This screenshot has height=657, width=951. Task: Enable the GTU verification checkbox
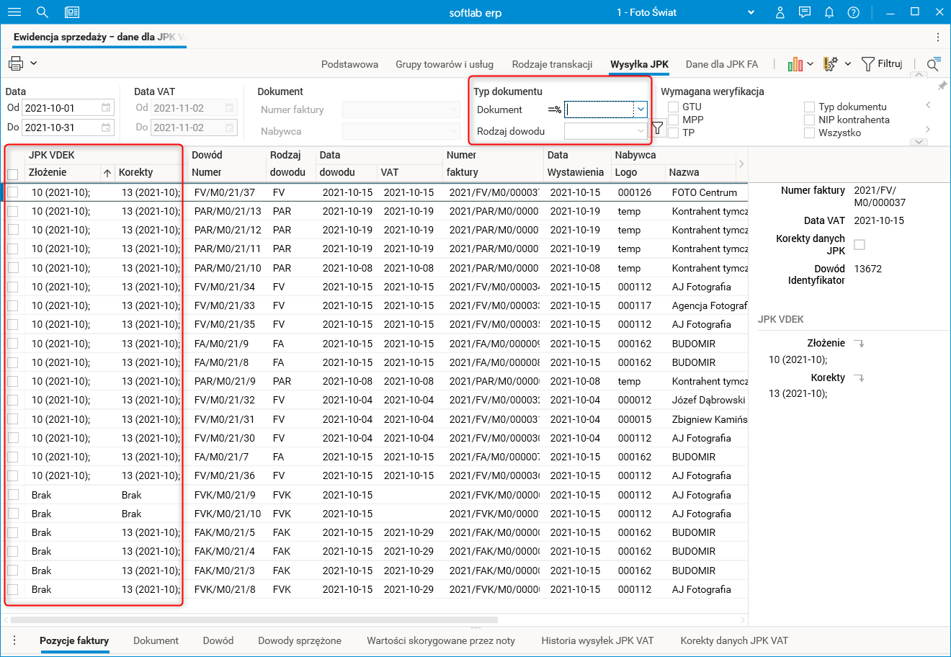[674, 107]
